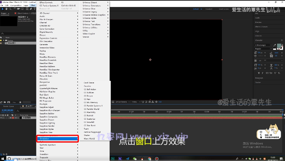Toggle solo for the timeline layer

click(x=5, y=118)
